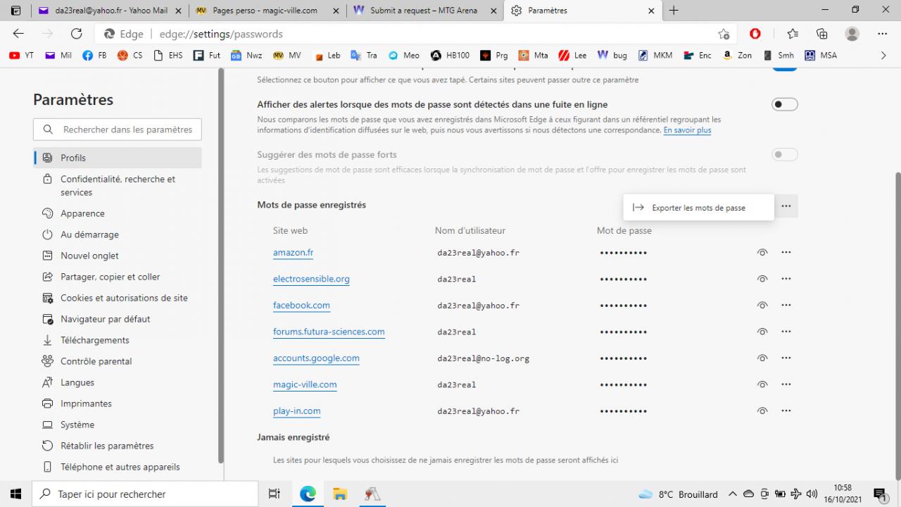Click the saved passwords more options button
Viewport: 901px width, 507px height.
click(786, 206)
